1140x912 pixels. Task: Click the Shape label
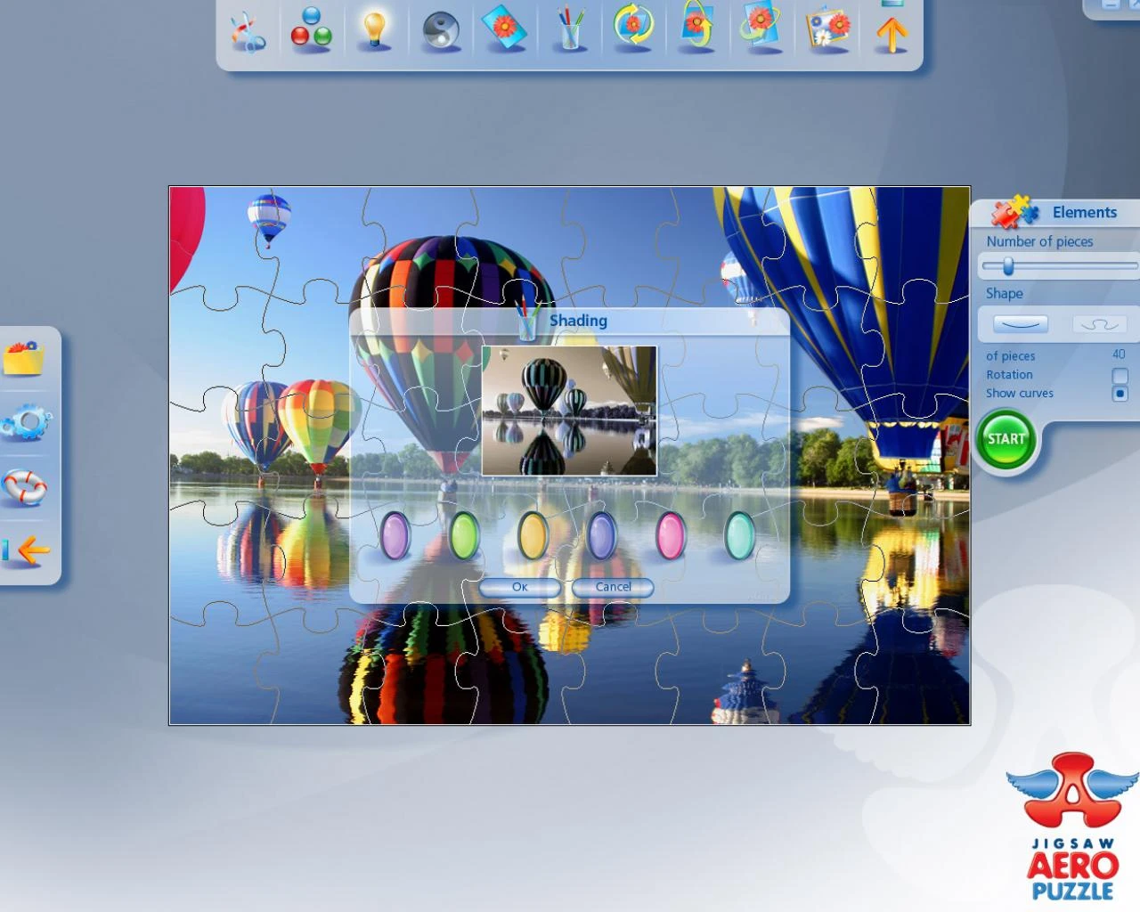click(x=1004, y=293)
